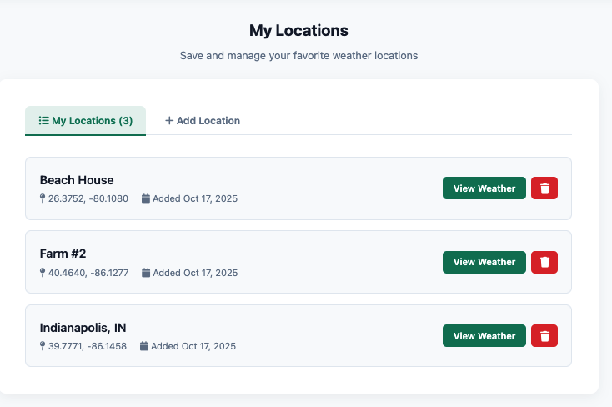Click the calendar icon in Farm #2 row
Image resolution: width=612 pixels, height=407 pixels.
point(146,273)
